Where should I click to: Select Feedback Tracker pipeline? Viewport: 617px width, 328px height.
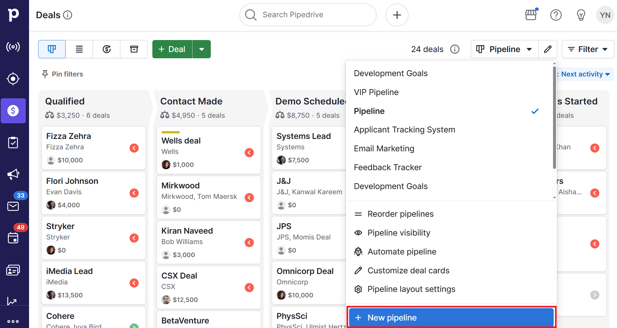click(449, 168)
